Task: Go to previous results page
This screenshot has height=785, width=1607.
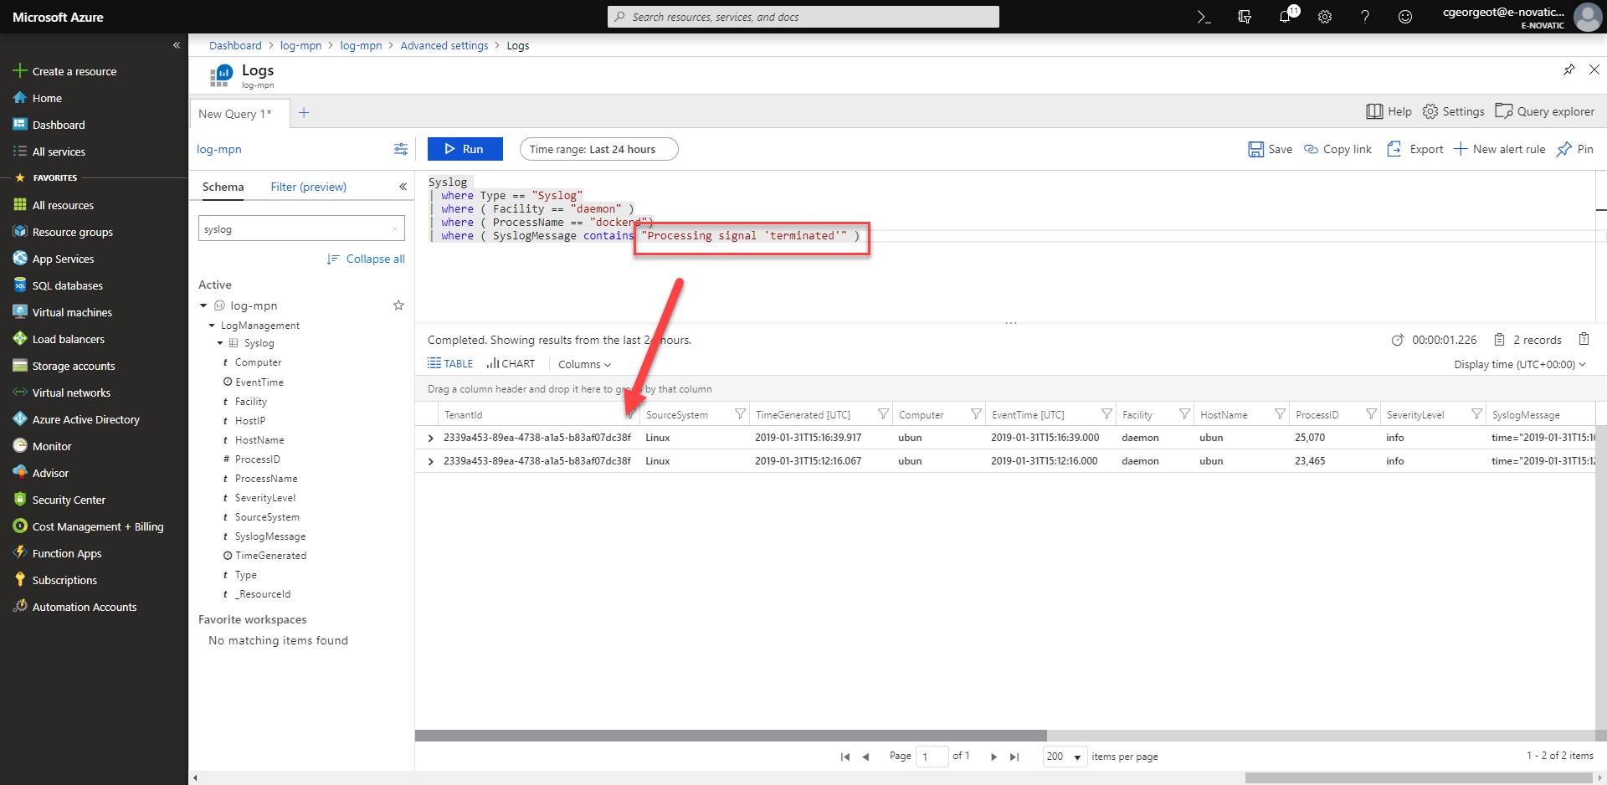Action: point(865,757)
